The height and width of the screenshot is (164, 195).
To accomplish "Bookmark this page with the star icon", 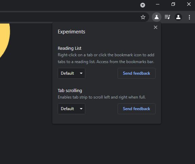I will pos(143,17).
